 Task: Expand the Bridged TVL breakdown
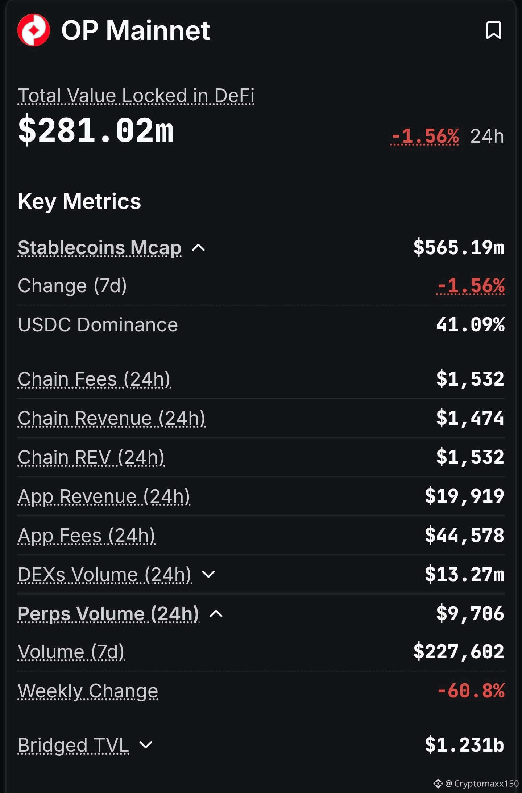coord(146,745)
